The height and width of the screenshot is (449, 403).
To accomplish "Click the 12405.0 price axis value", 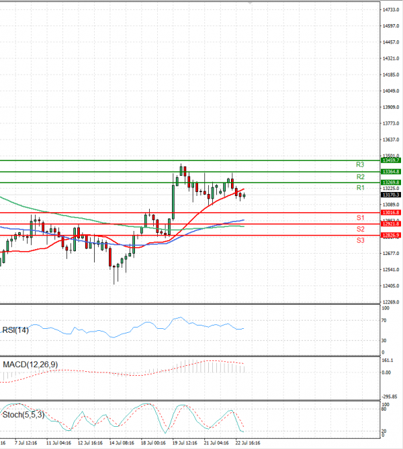I will [x=391, y=286].
